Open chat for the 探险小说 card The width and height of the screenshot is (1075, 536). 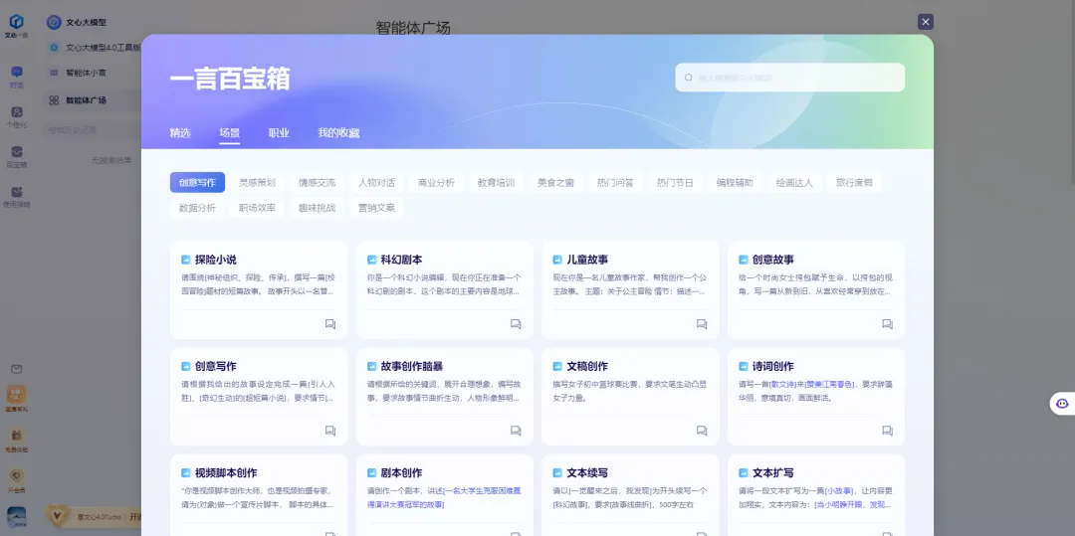point(329,324)
